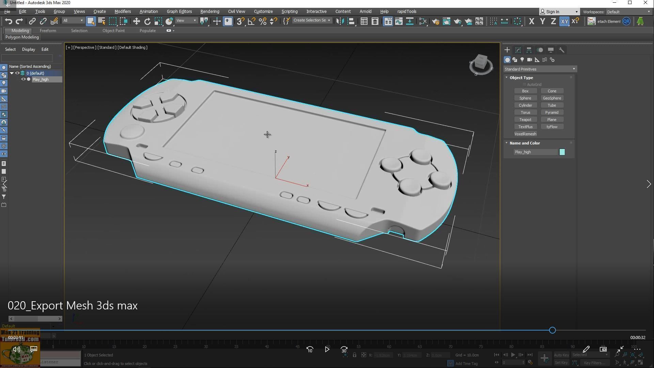This screenshot has width=654, height=368.
Task: Open the Utilities wrench tab
Action: pos(562,50)
